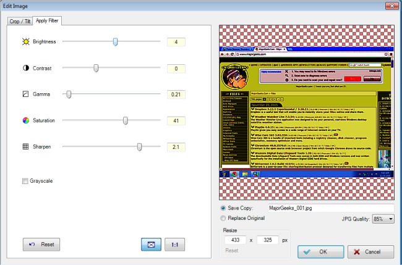Click the image preview thumbnail
The width and height of the screenshot is (402, 265).
click(x=307, y=112)
